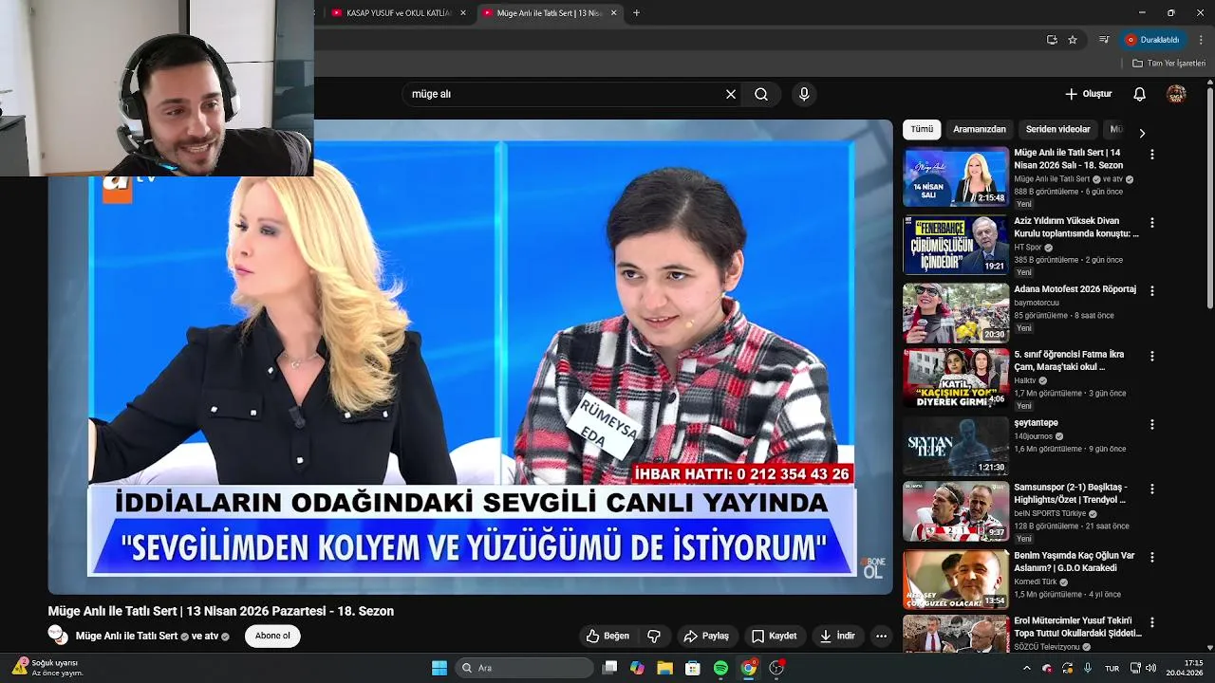Open options for Aziz Yıldırım video
Viewport: 1215px width, 683px height.
pyautogui.click(x=1152, y=222)
